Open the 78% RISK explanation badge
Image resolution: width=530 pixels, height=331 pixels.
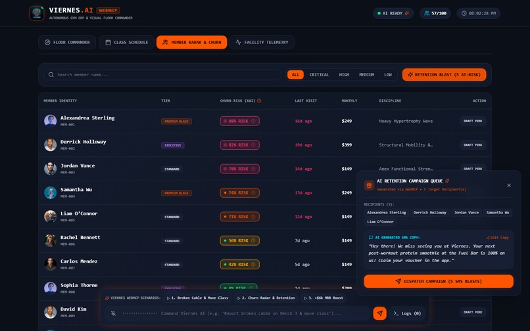(x=239, y=169)
